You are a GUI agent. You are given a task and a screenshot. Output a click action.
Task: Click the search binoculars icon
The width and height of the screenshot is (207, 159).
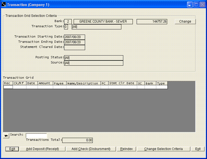(6, 136)
